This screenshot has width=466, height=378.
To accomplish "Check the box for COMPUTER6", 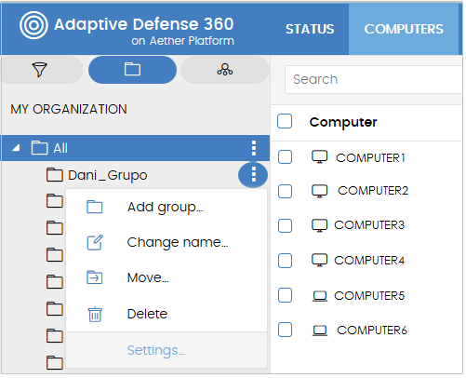I will pos(285,330).
